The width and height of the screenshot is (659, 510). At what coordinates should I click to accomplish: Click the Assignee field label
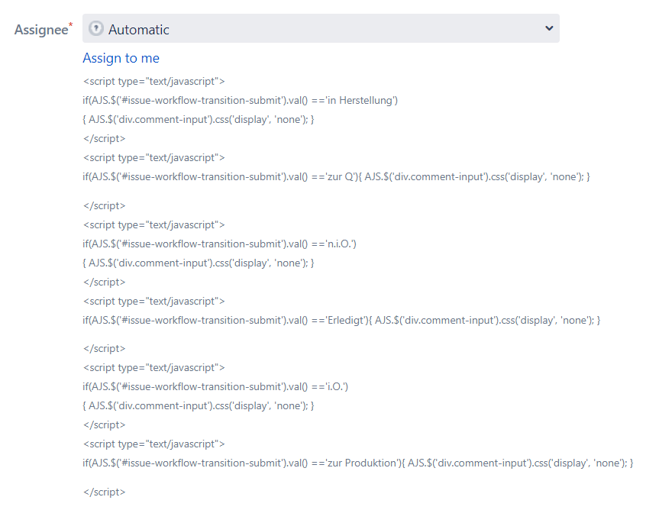tap(41, 30)
